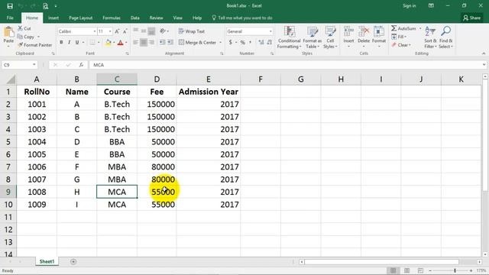
Task: Click Merge & Center
Action: point(197,43)
